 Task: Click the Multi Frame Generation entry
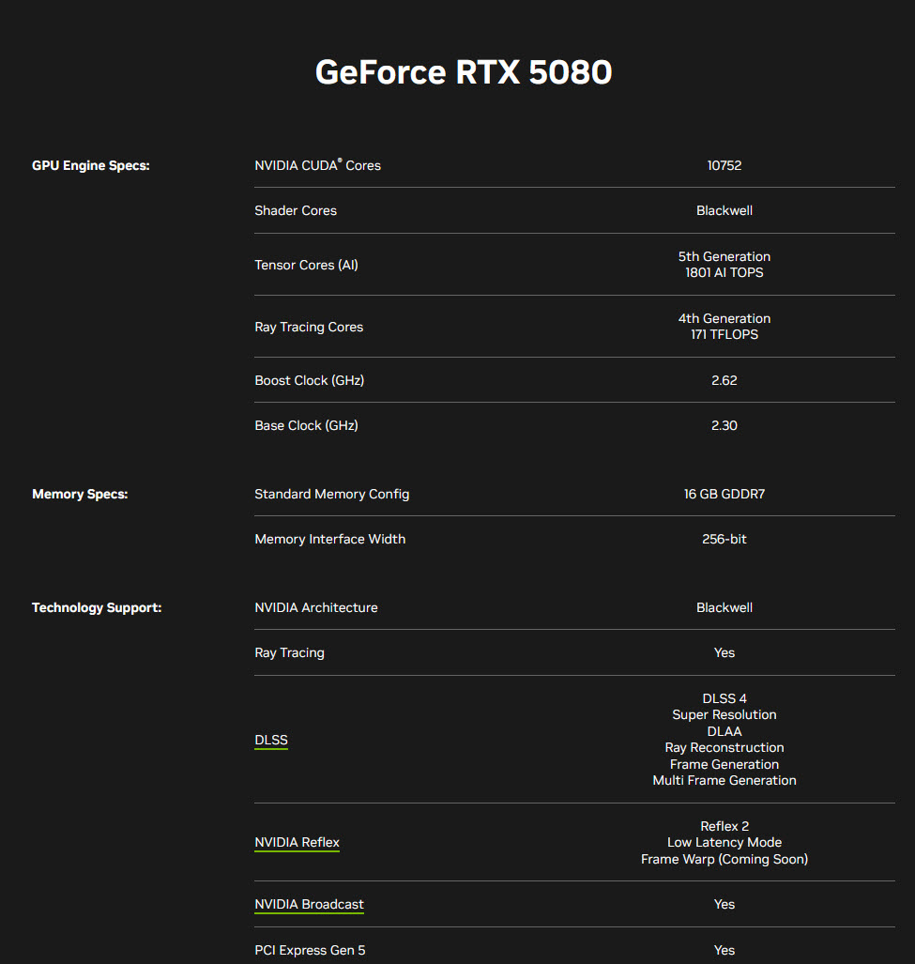tap(724, 780)
